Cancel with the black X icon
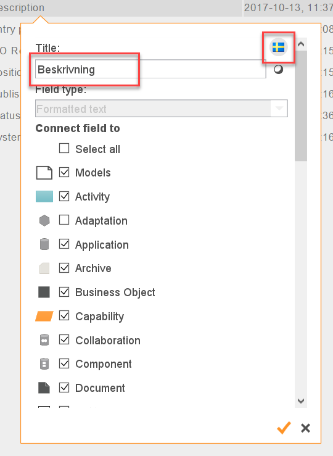The width and height of the screenshot is (333, 456). 305,428
